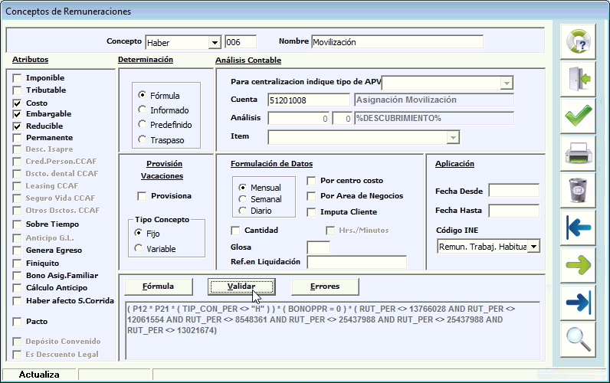The width and height of the screenshot is (610, 383).
Task: Click the magnifying glass search icon
Action: [x=579, y=338]
